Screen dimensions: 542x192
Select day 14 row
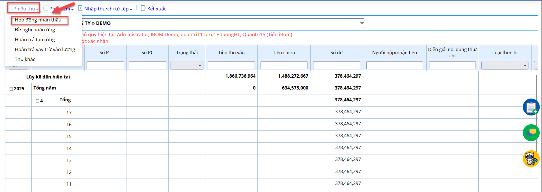tap(69, 149)
